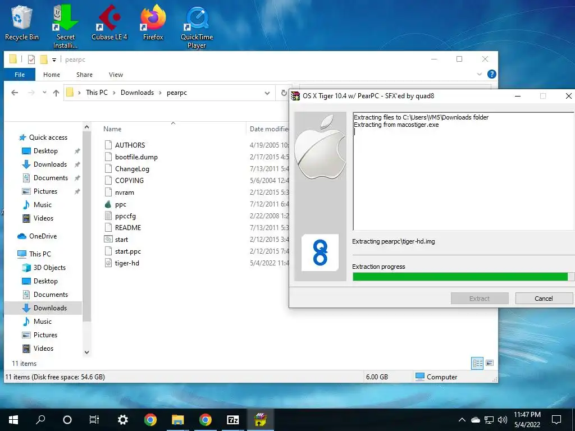Open pinned Downloads under Quick access

pyautogui.click(x=50, y=164)
